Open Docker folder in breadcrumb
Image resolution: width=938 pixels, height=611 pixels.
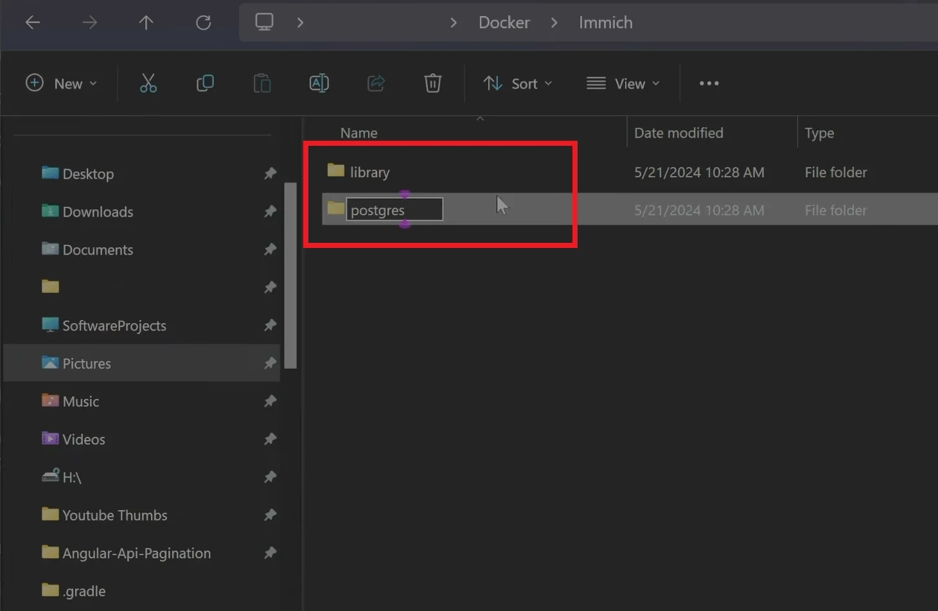click(504, 22)
